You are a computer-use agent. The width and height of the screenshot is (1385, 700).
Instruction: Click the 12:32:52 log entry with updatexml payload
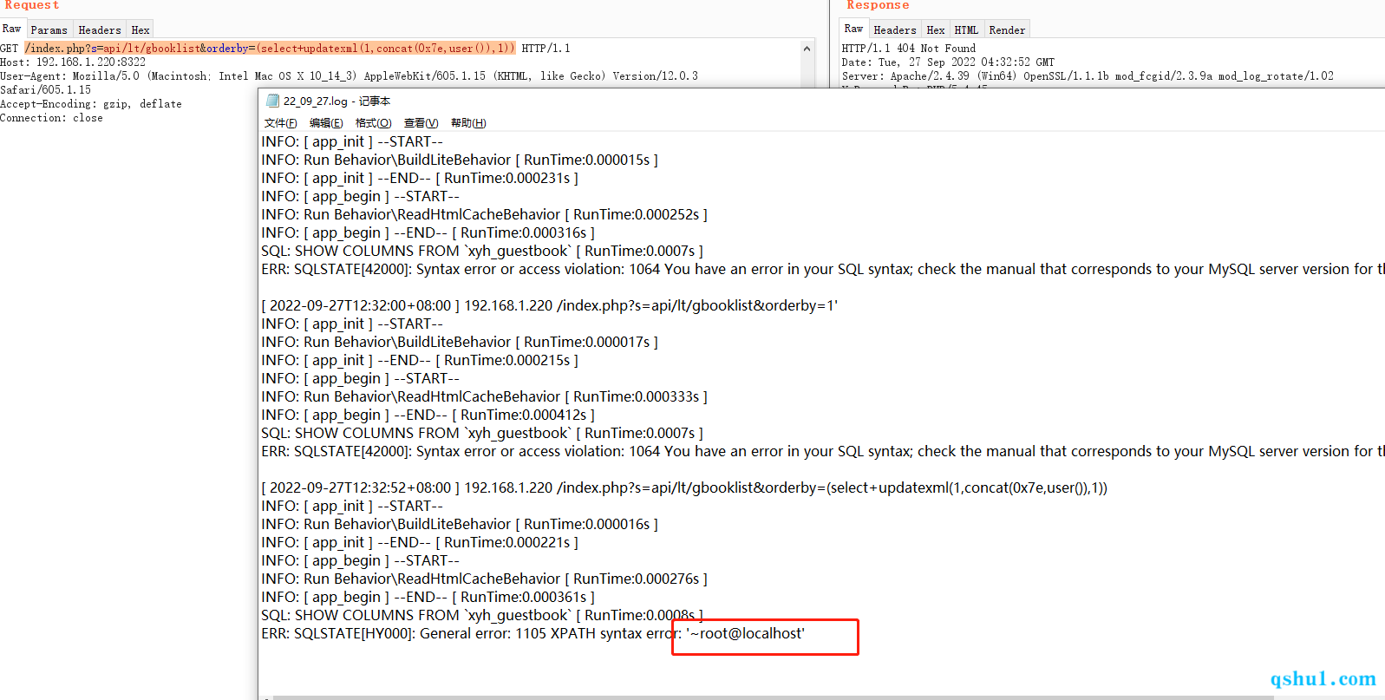pyautogui.click(x=684, y=487)
